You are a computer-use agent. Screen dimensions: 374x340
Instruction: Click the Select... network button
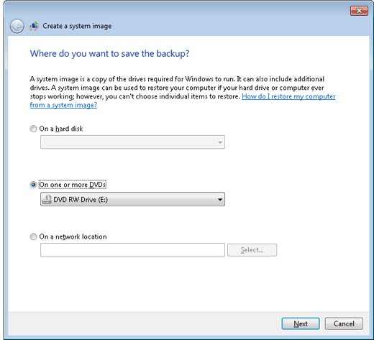pyautogui.click(x=252, y=250)
